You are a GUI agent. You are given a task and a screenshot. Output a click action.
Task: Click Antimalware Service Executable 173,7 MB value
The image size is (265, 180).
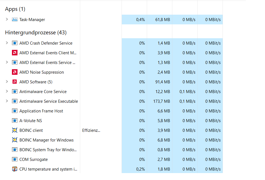pos(161,101)
